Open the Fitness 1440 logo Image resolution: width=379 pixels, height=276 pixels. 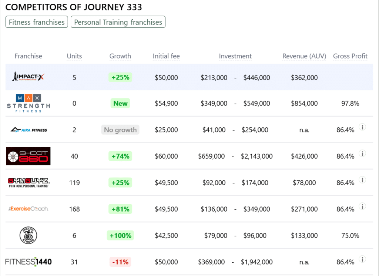point(28,262)
